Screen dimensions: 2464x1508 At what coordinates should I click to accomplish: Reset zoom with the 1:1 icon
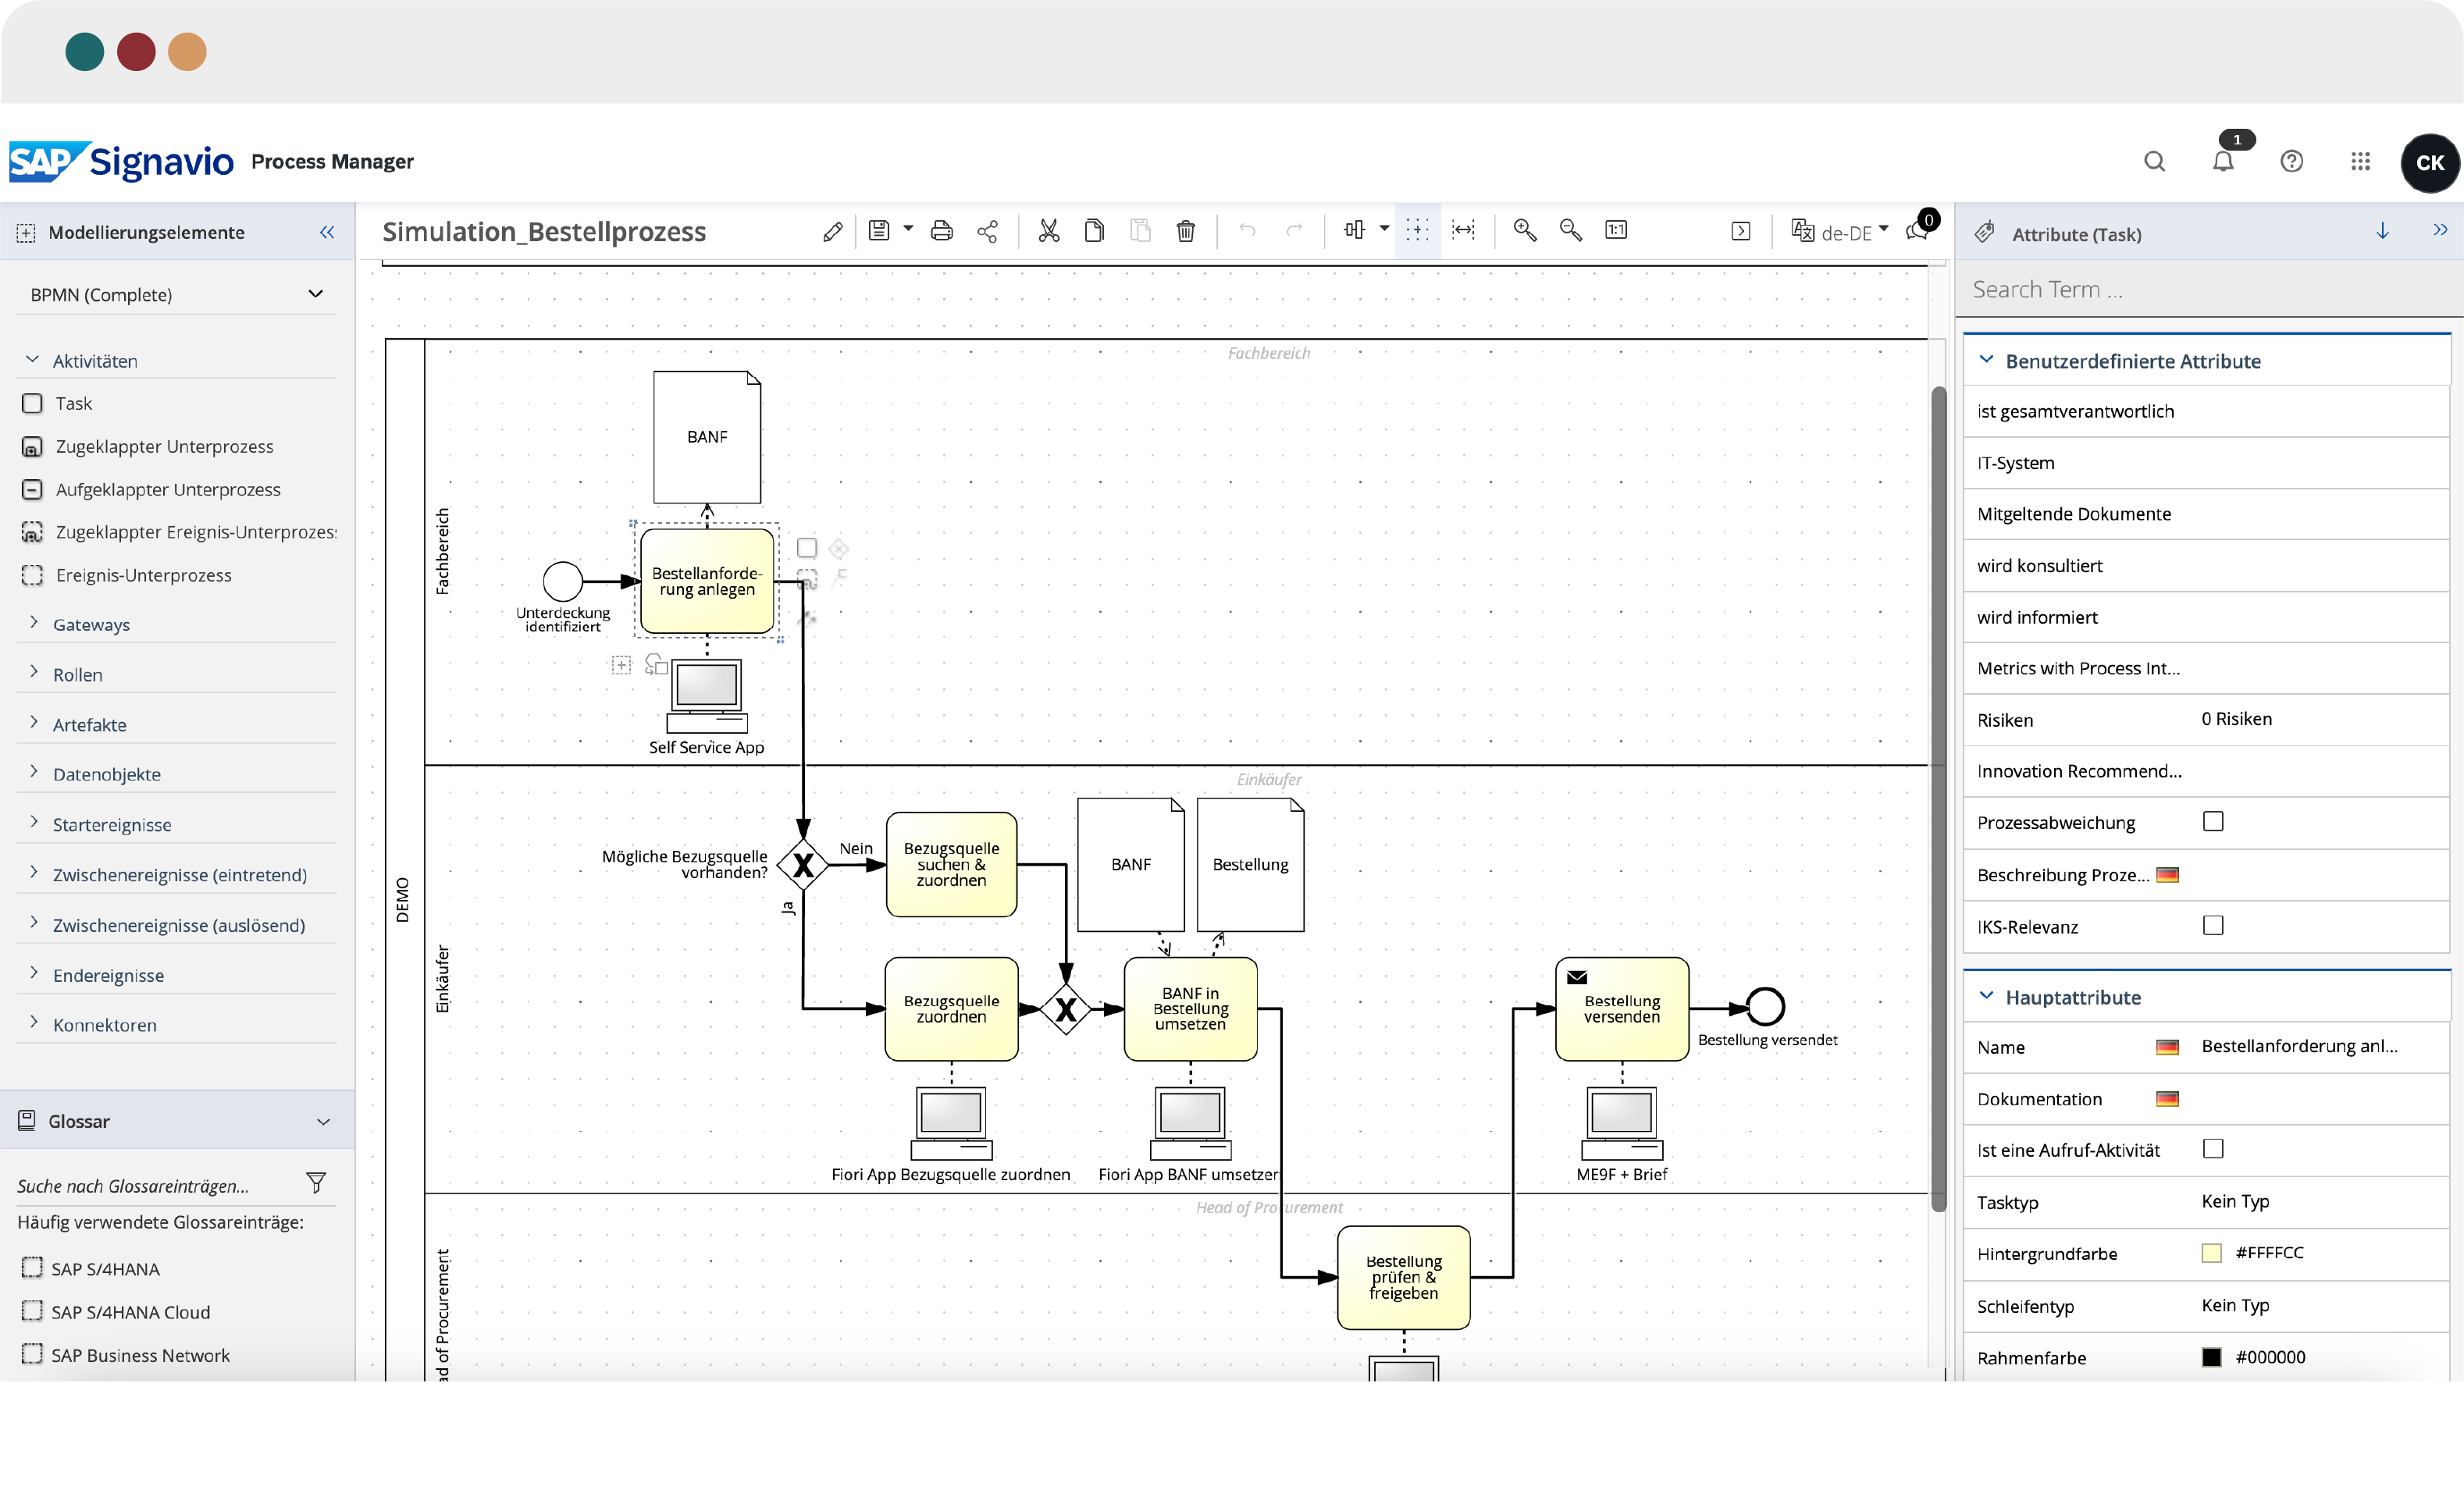coord(1616,230)
